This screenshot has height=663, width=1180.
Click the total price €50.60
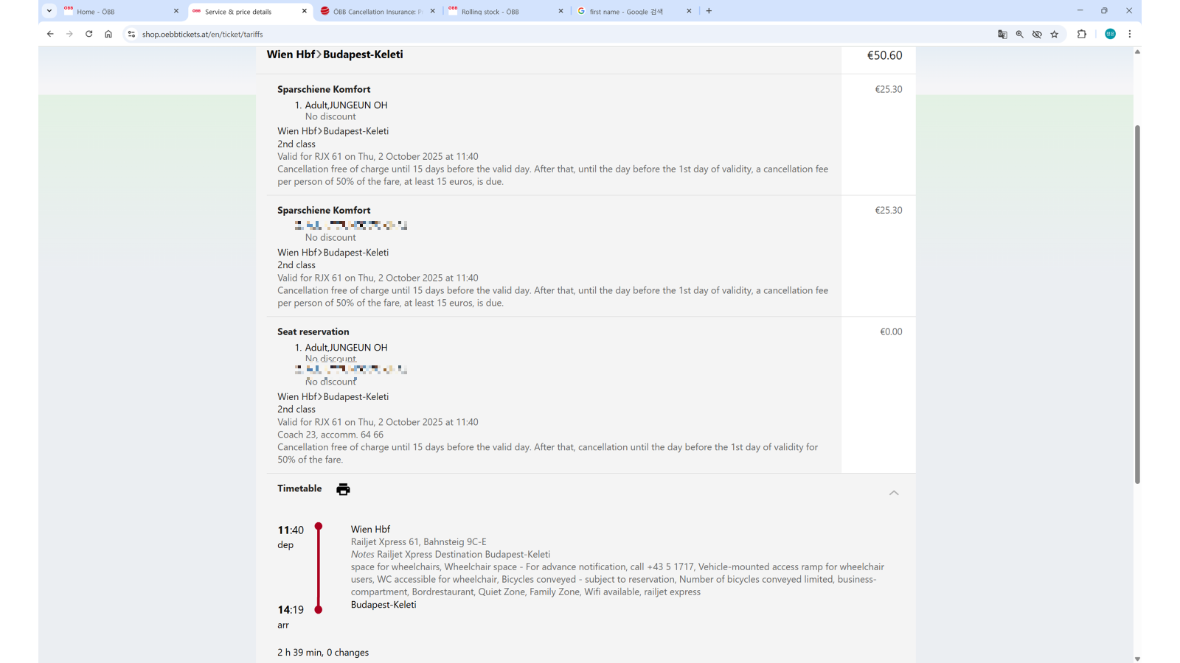coord(884,55)
